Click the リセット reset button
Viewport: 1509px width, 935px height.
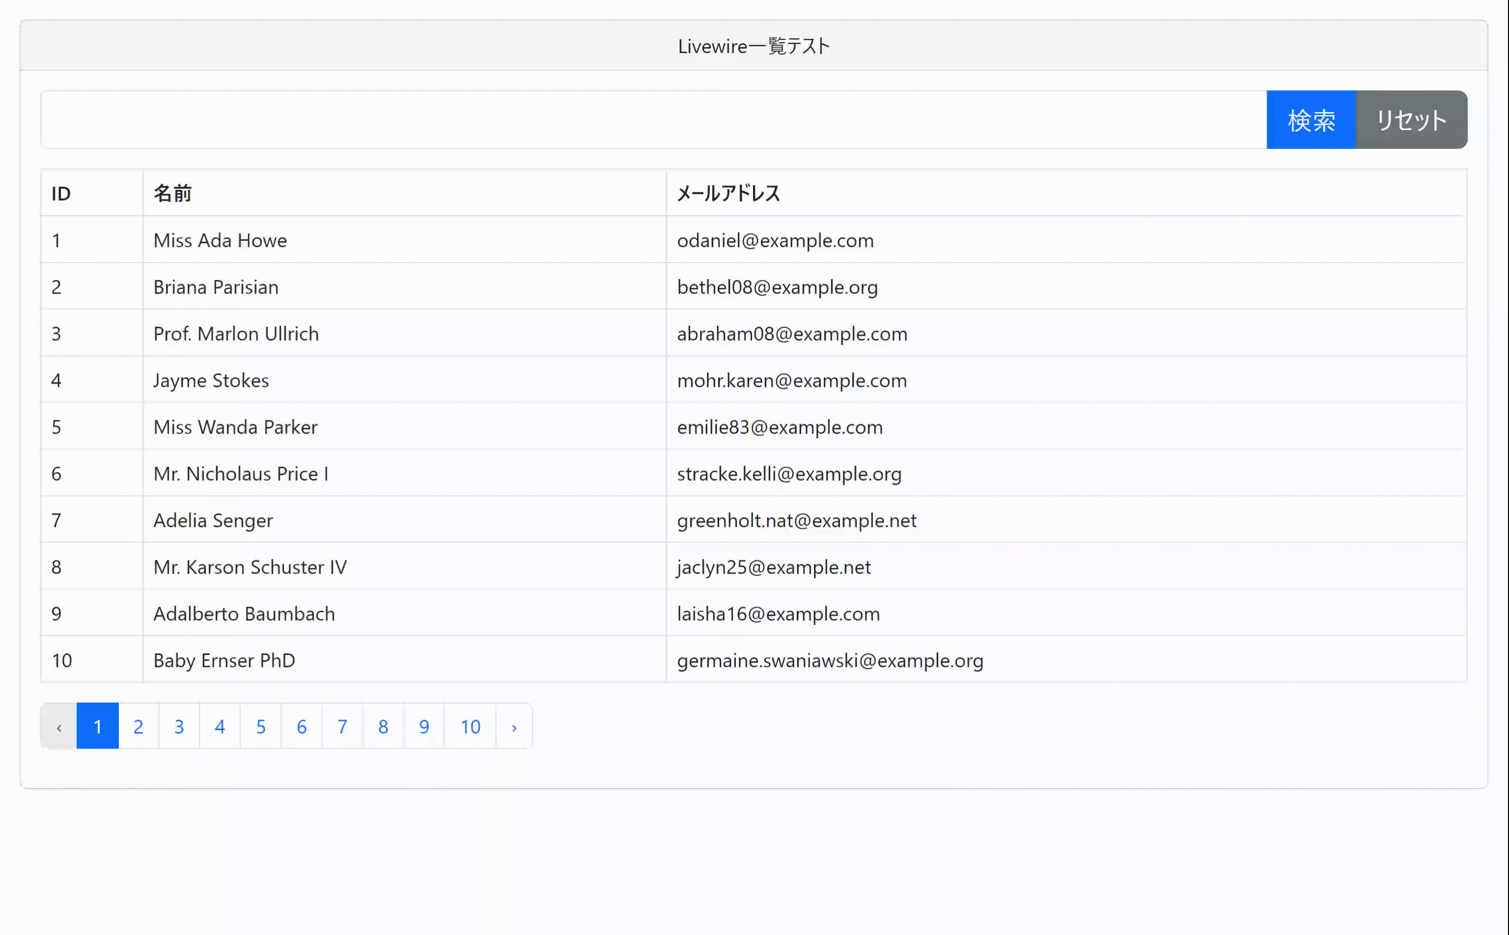tap(1411, 119)
